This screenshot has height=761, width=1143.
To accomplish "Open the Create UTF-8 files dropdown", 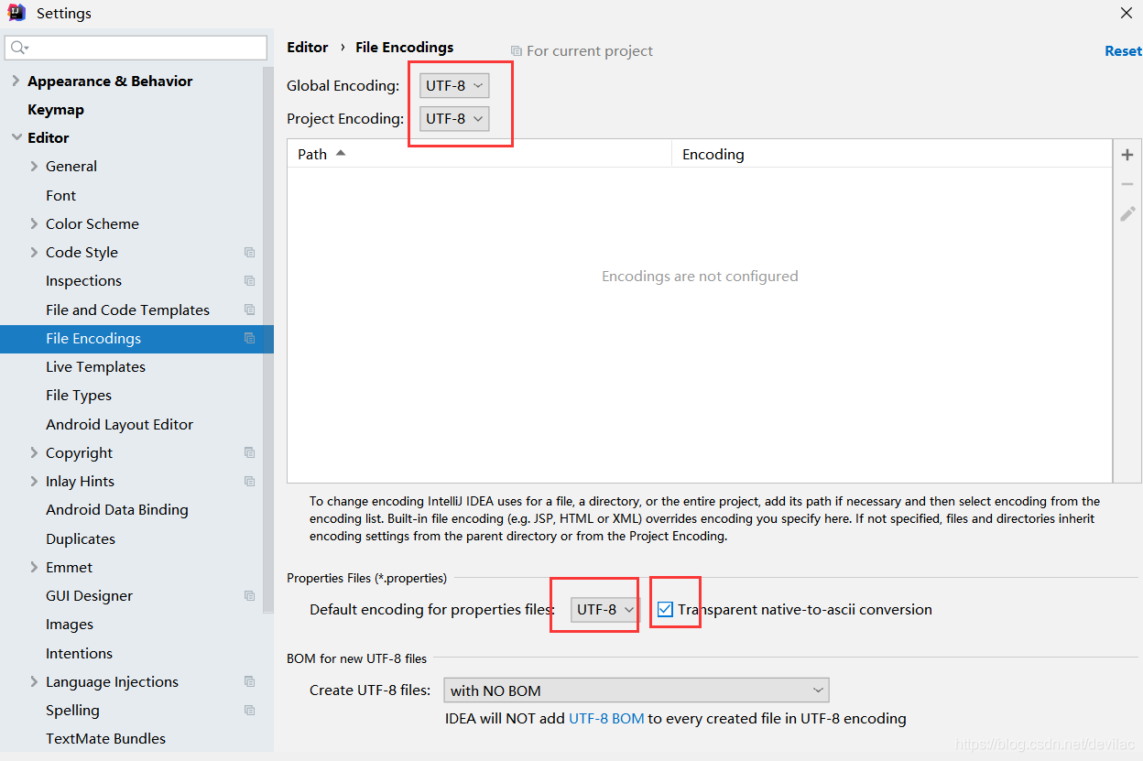I will coord(636,690).
